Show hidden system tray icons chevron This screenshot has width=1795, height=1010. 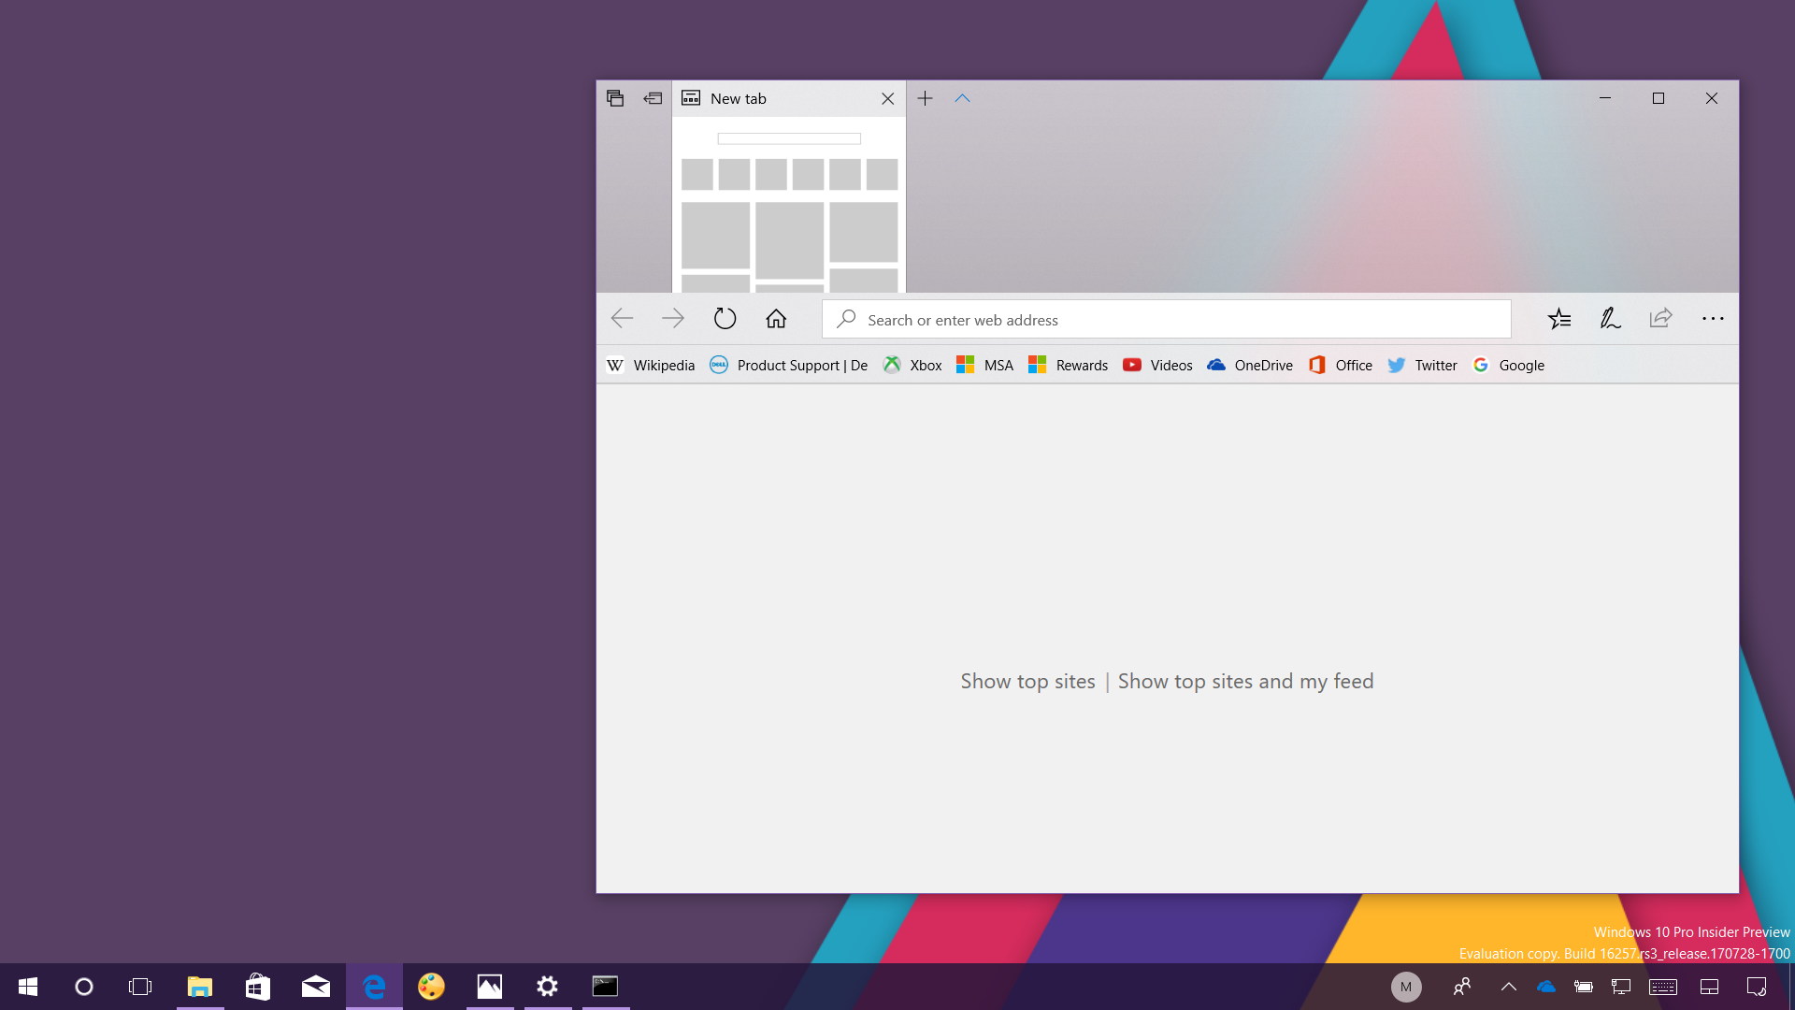click(x=1508, y=987)
